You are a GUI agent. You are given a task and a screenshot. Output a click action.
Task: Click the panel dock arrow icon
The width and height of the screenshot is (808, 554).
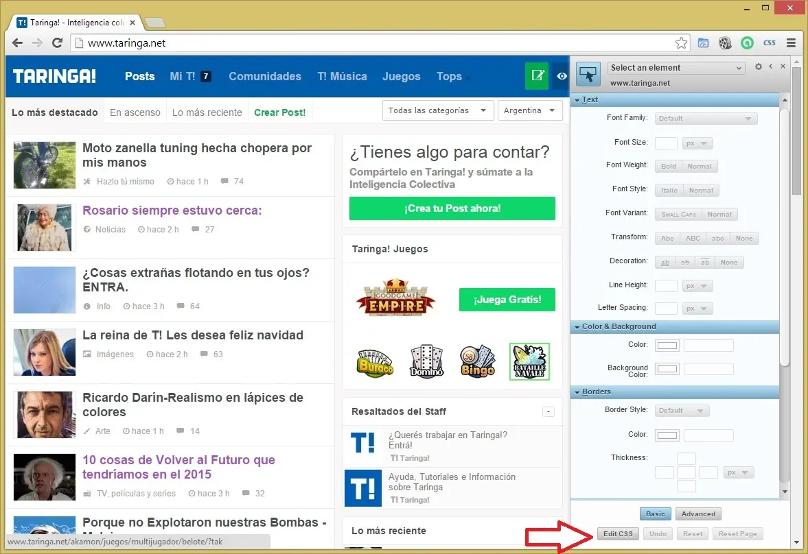click(x=771, y=67)
